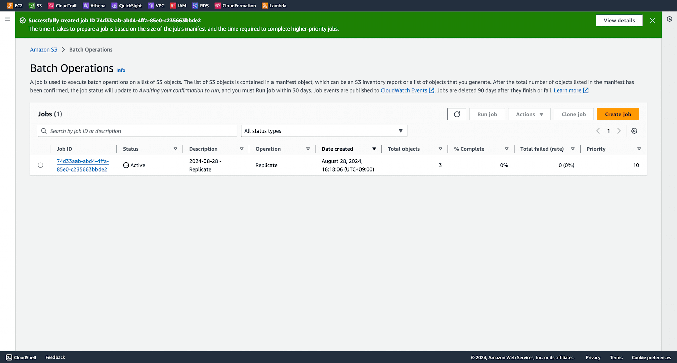Open the RDS service shortcut
677x363 pixels.
point(200,6)
